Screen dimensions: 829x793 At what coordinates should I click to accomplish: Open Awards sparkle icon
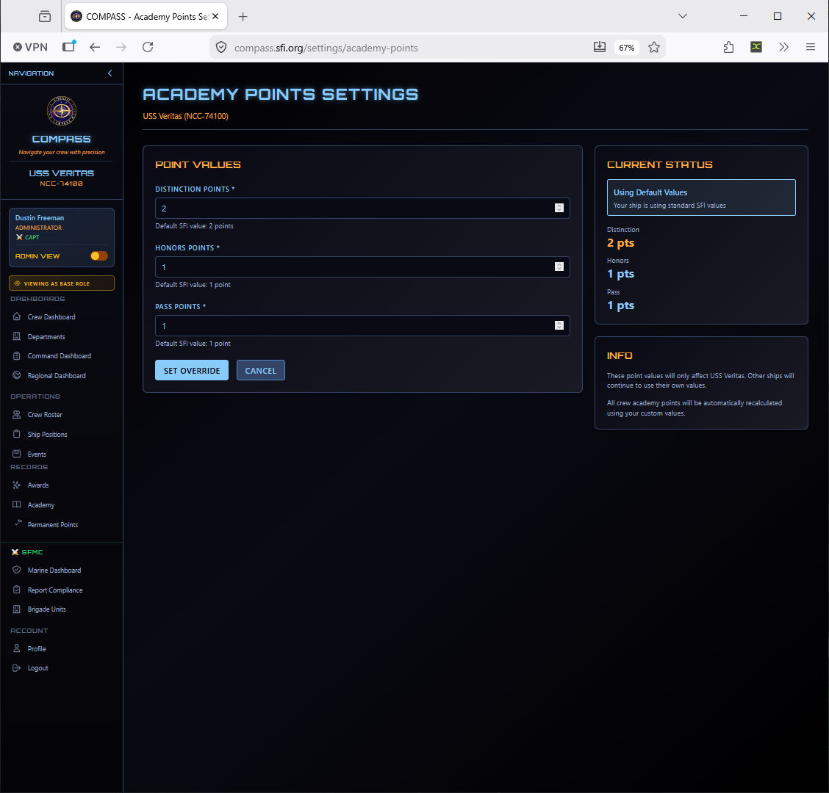pos(17,485)
